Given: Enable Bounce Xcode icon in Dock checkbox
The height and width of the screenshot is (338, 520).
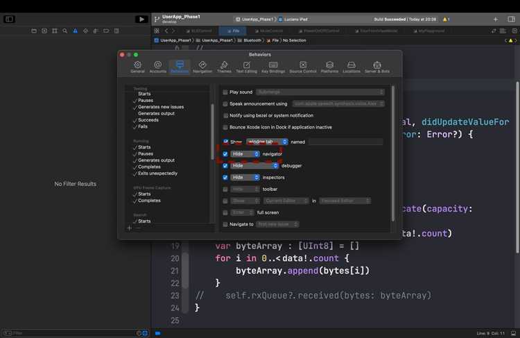Looking at the screenshot, I should [225, 127].
